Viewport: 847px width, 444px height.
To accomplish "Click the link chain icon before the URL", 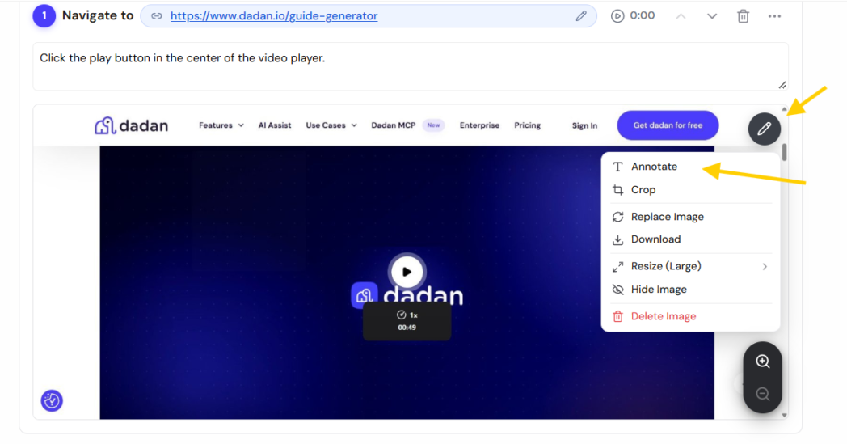I will point(156,16).
